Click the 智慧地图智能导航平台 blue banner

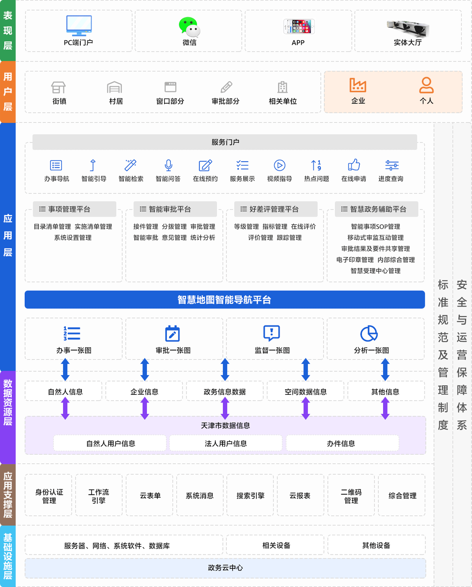(225, 300)
